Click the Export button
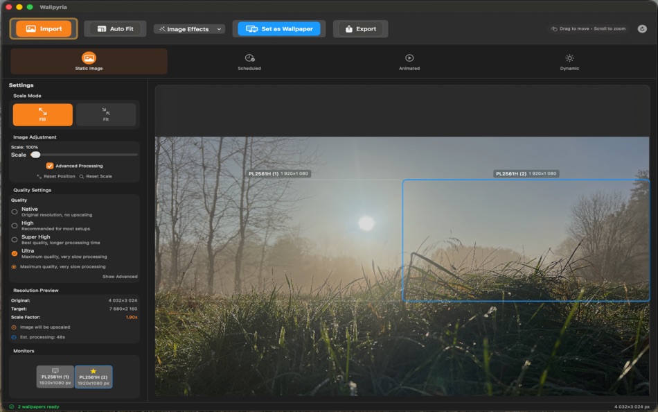The width and height of the screenshot is (658, 412). pos(360,28)
